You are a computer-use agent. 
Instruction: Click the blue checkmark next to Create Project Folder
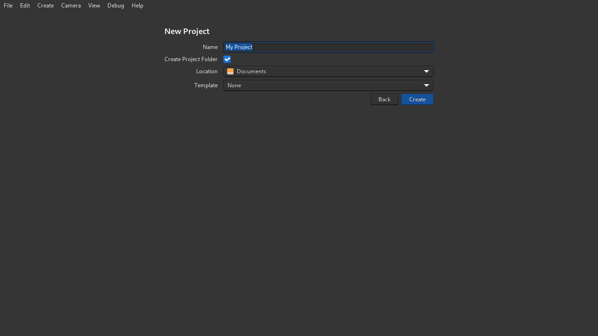[x=227, y=59]
